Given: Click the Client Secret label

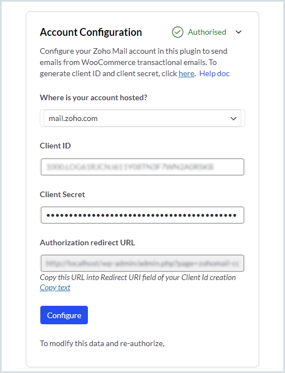Looking at the screenshot, I should [x=62, y=194].
